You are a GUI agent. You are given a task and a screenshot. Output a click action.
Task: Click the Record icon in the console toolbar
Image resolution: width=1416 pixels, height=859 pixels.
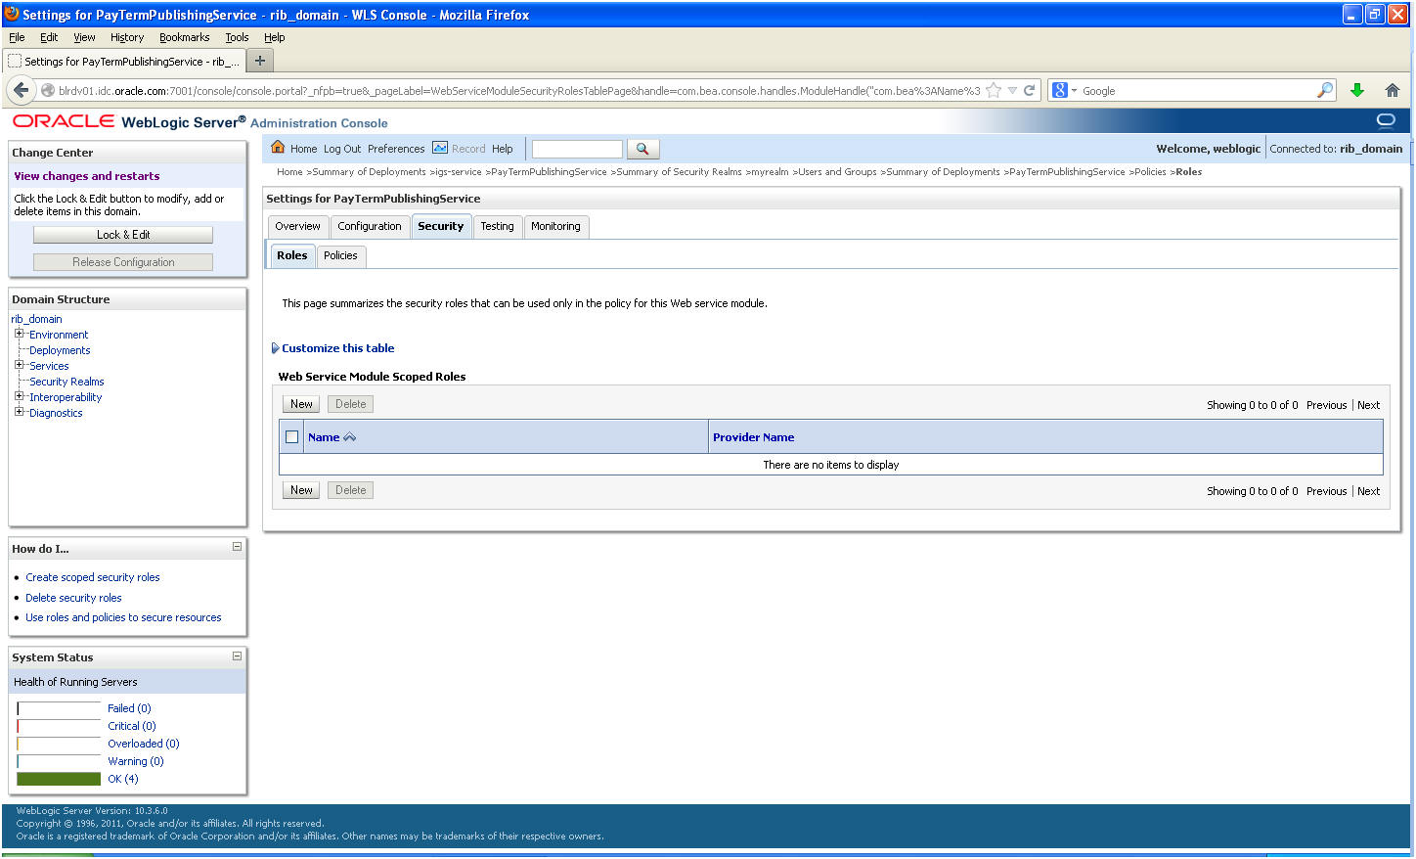point(440,148)
